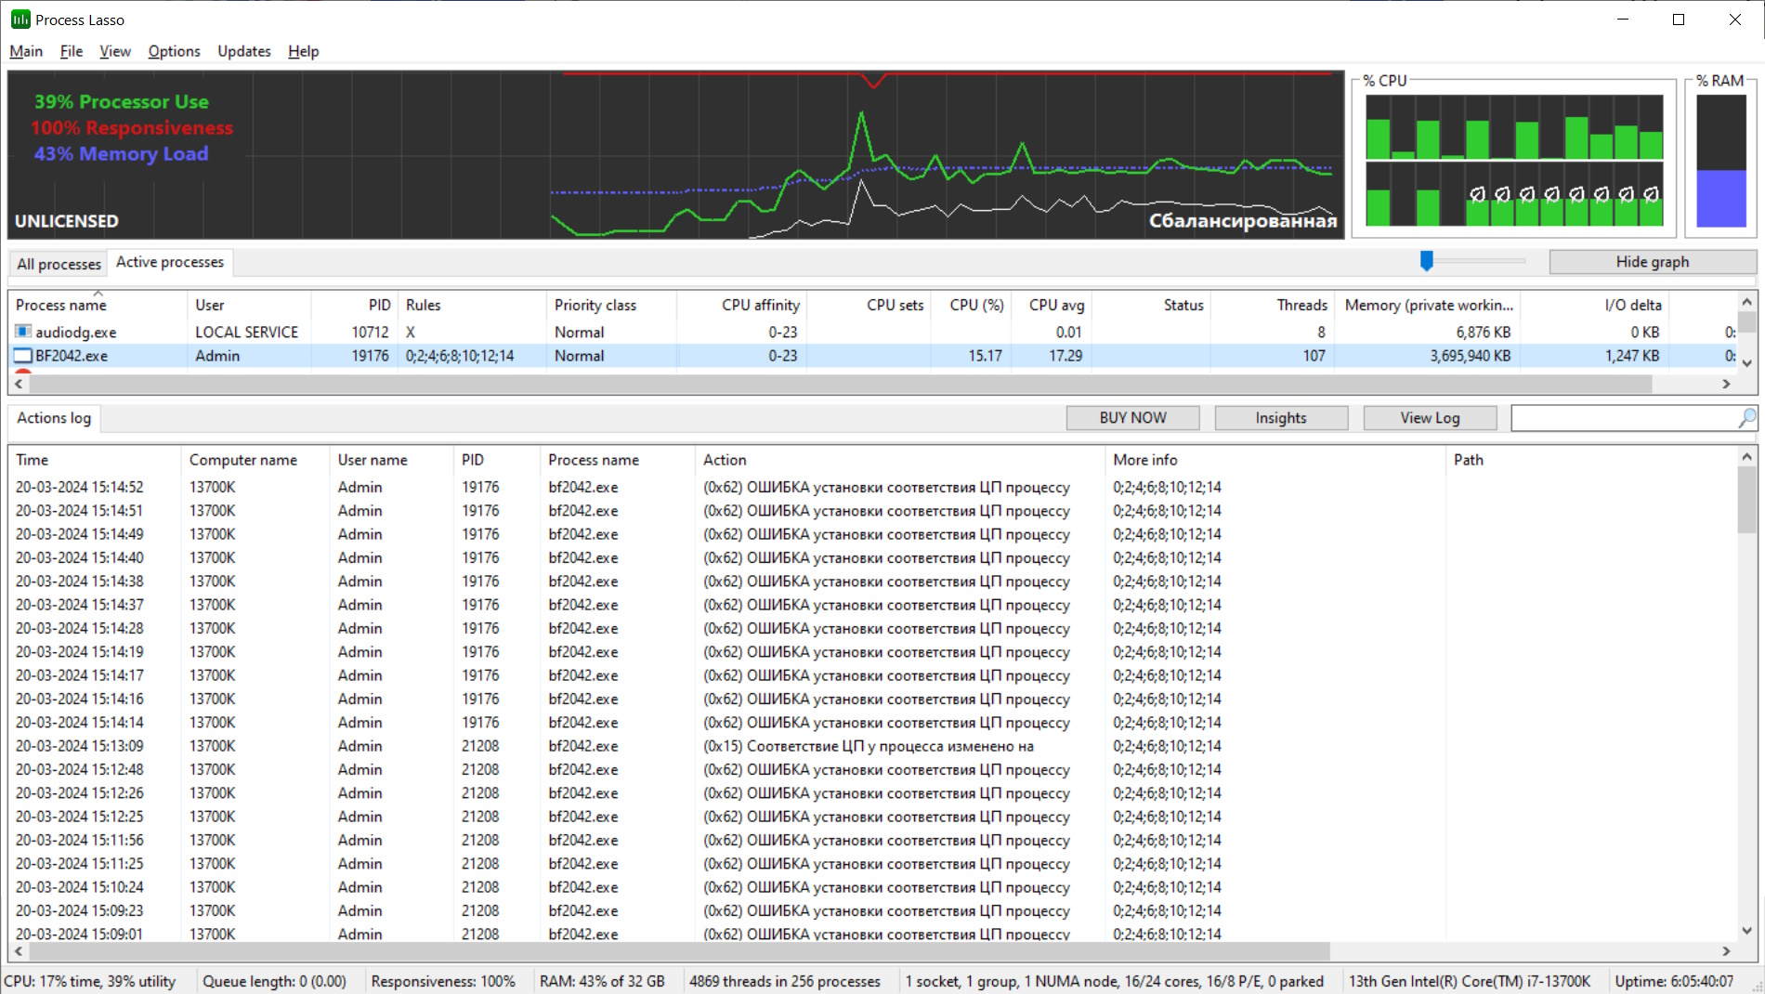Click the % RAM usage meter

pos(1720,161)
